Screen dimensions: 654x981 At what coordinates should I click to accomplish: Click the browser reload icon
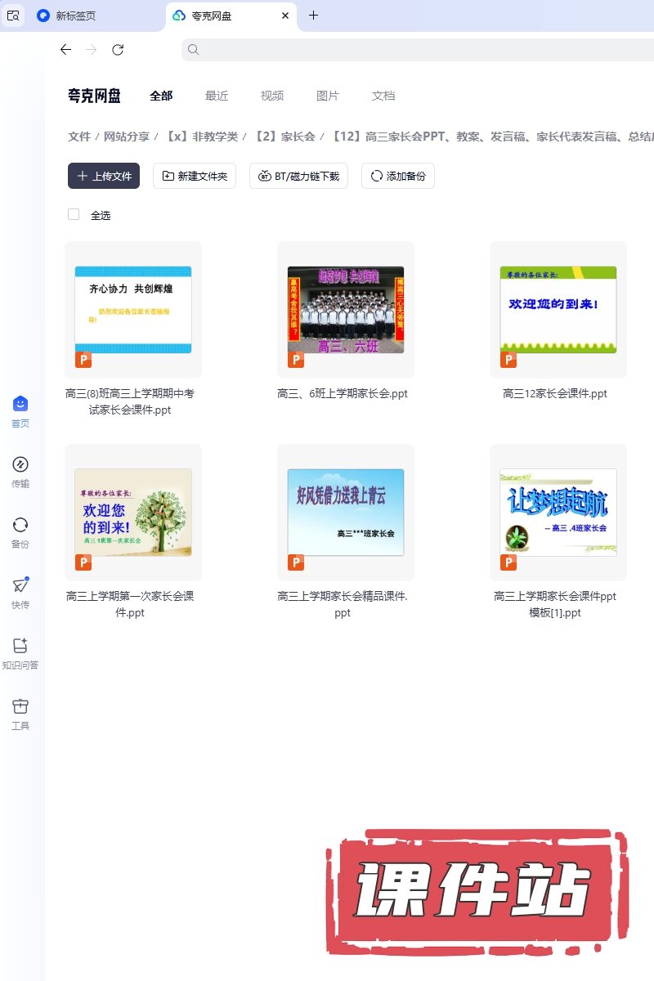[x=118, y=50]
